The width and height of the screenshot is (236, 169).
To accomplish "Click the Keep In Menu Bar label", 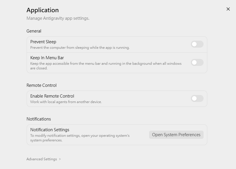I will click(47, 58).
